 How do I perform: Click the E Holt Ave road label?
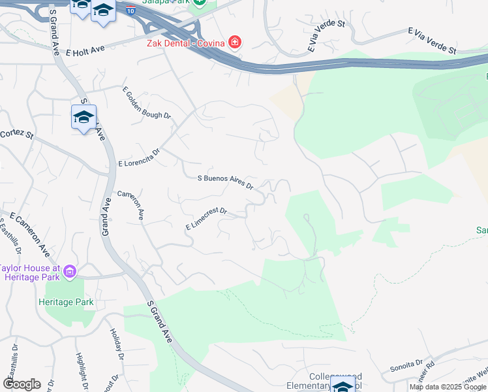85,51
